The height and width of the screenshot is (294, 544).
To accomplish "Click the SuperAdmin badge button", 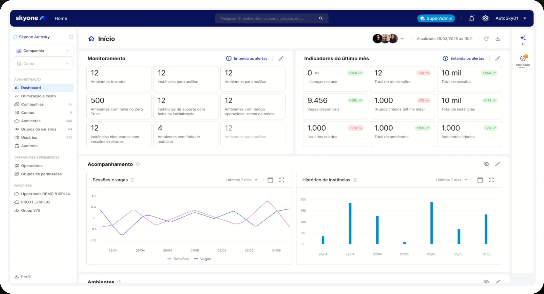I will 436,18.
